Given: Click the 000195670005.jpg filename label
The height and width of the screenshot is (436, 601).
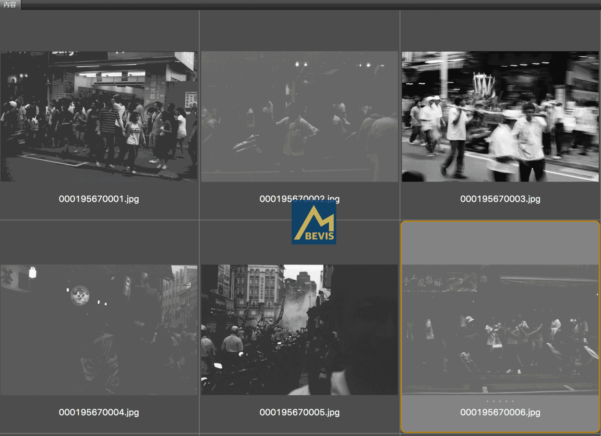Looking at the screenshot, I should click(300, 412).
